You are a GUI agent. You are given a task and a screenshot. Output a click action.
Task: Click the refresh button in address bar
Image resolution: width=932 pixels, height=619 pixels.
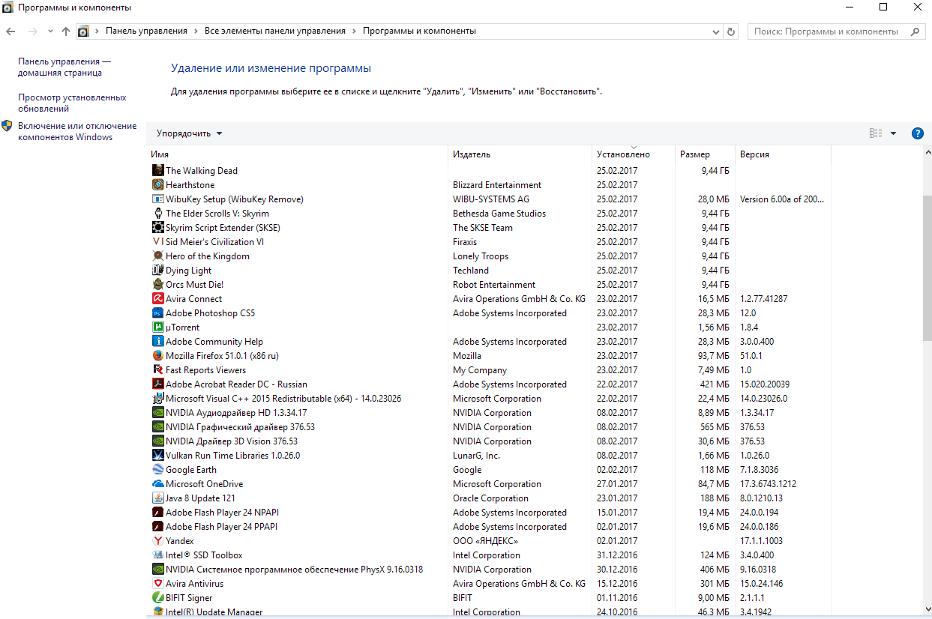732,31
